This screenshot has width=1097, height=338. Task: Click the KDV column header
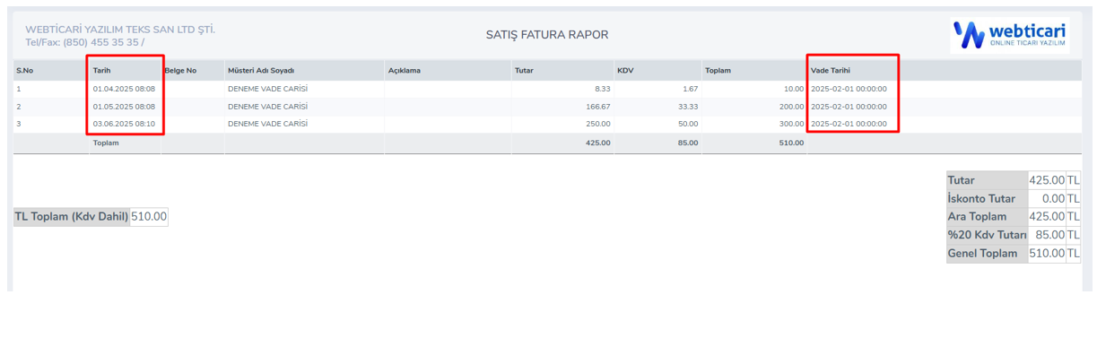625,70
